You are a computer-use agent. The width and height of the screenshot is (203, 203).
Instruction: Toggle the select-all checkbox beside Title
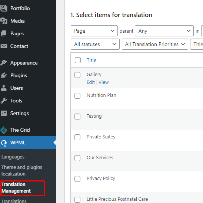click(78, 60)
